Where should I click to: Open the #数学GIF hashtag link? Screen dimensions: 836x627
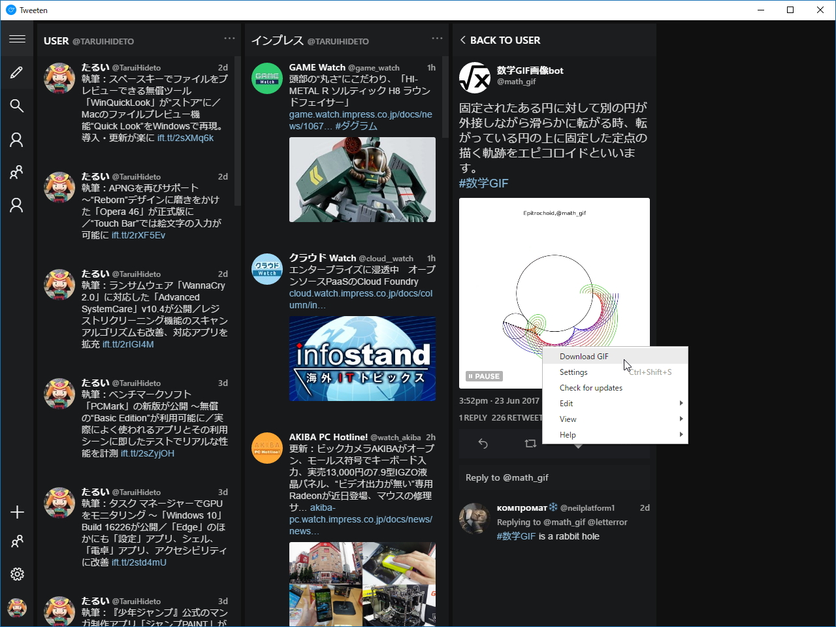pyautogui.click(x=483, y=183)
